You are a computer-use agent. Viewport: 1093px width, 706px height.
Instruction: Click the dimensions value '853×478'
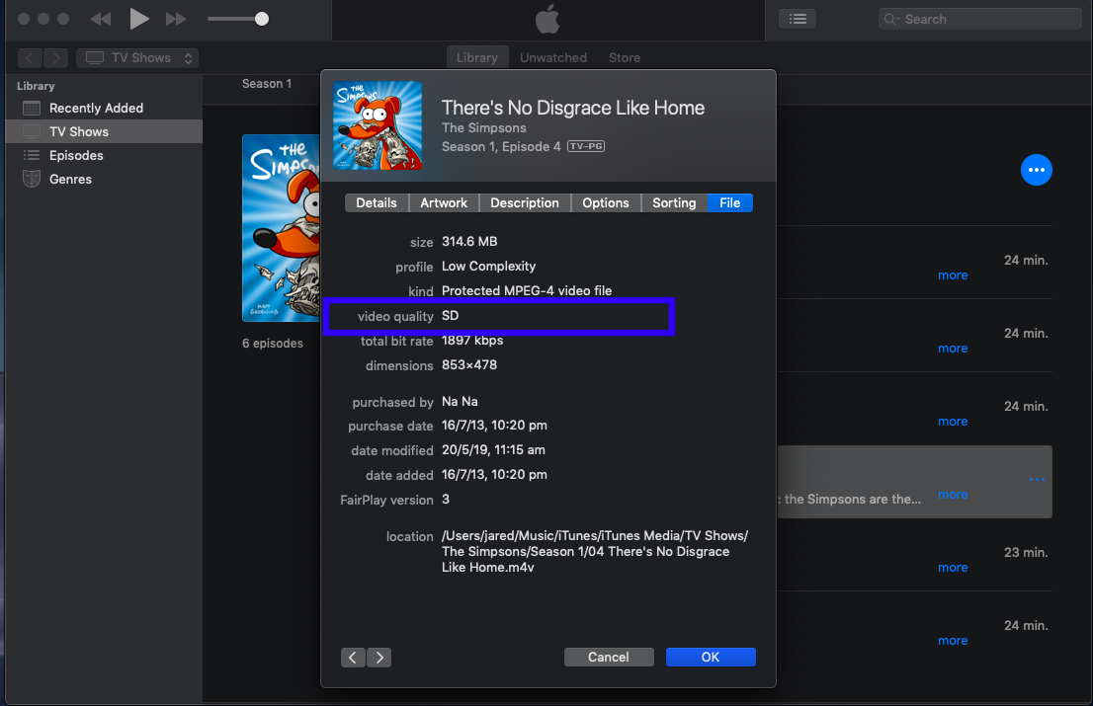pos(469,364)
